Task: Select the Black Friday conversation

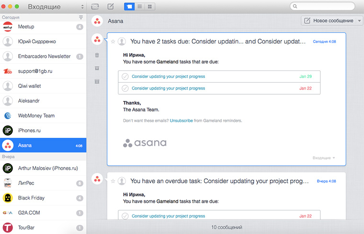Action: 43,198
